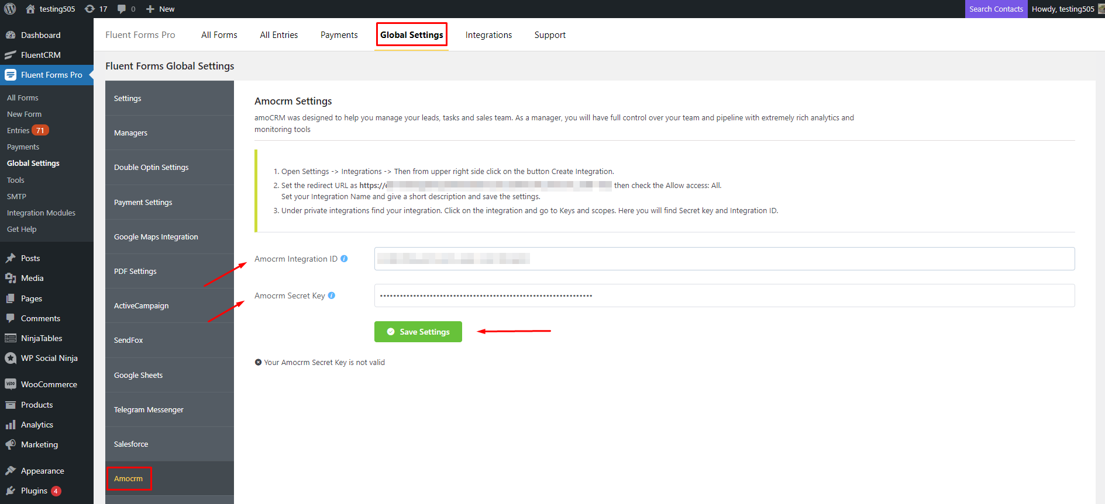1105x504 pixels.
Task: Select PDF Settings item
Action: (170, 271)
